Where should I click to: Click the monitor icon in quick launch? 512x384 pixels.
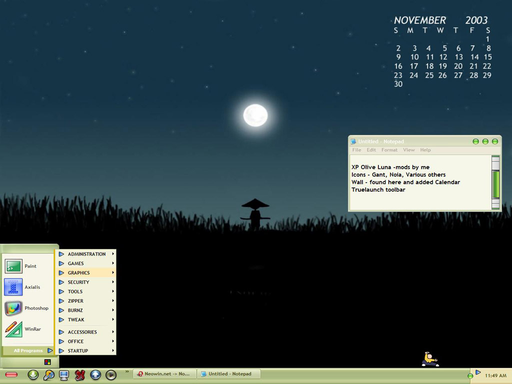point(63,374)
